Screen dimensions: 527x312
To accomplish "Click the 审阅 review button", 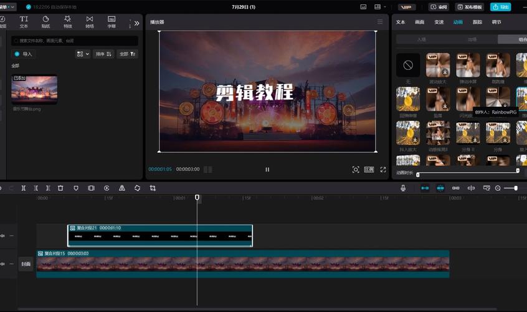I will [439, 7].
